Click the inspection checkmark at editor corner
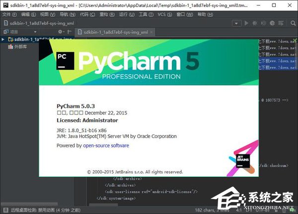The height and width of the screenshot is (214, 298). [295, 40]
